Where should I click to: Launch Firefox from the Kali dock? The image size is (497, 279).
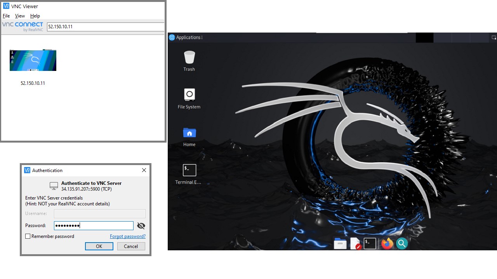387,243
